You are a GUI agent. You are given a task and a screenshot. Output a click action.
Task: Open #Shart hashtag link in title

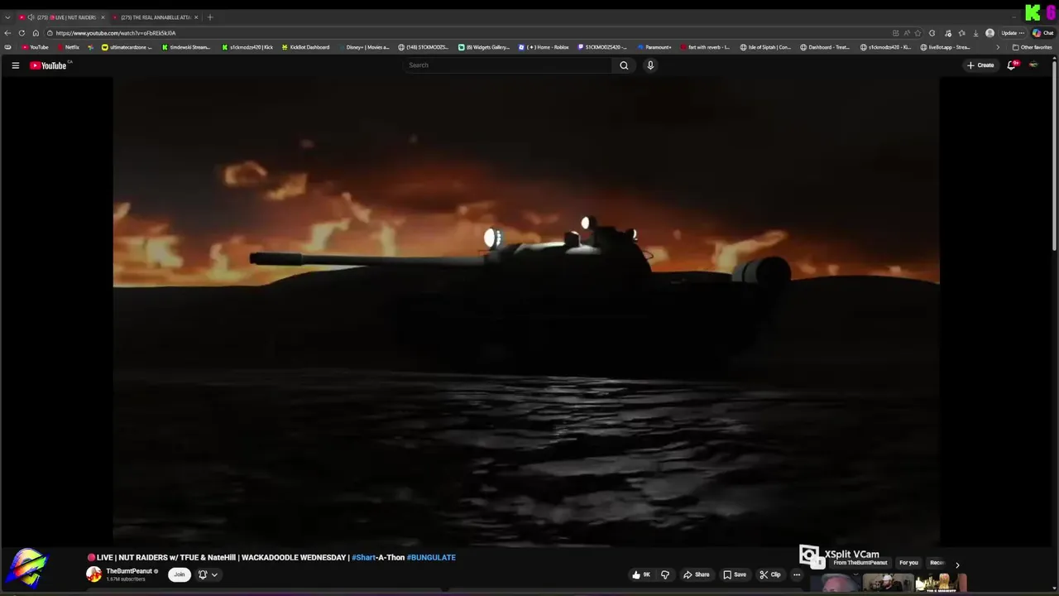(363, 558)
